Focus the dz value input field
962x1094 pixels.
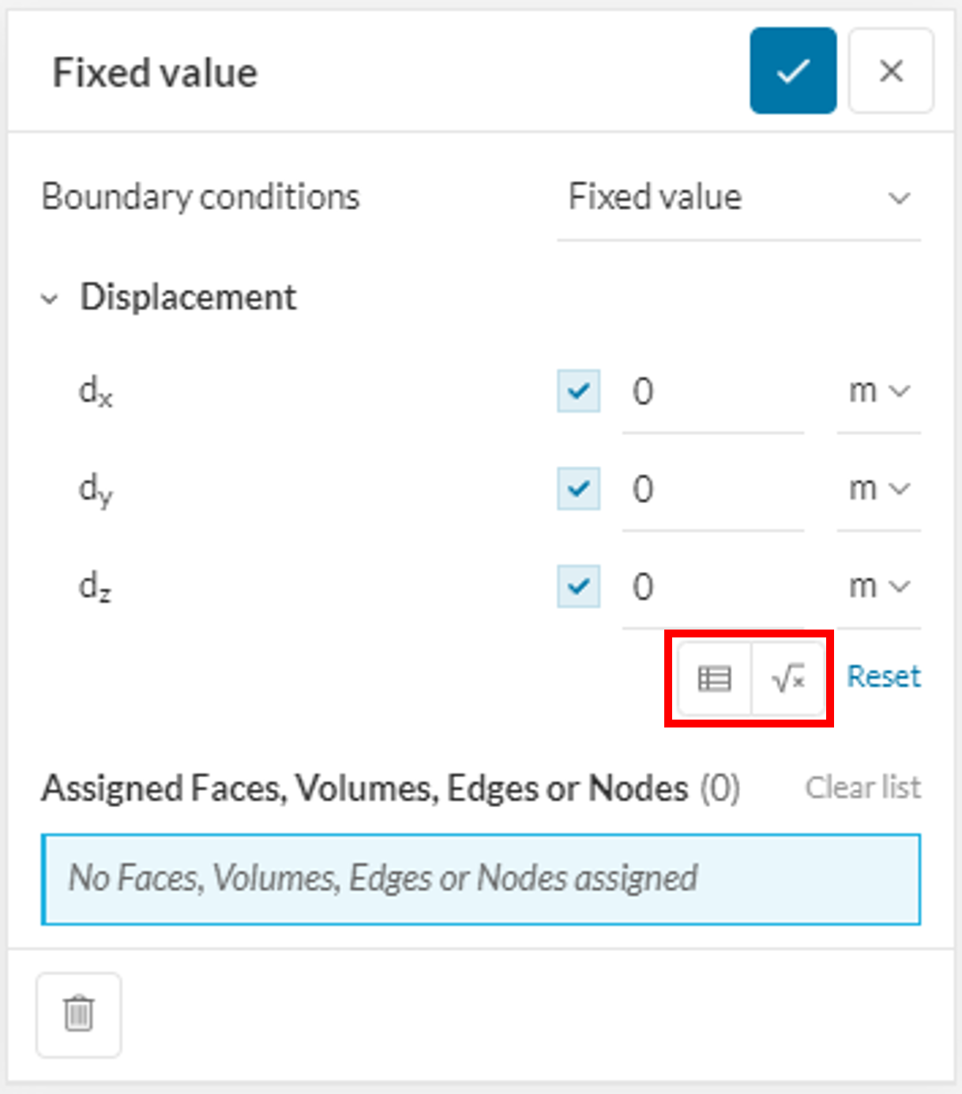[712, 586]
